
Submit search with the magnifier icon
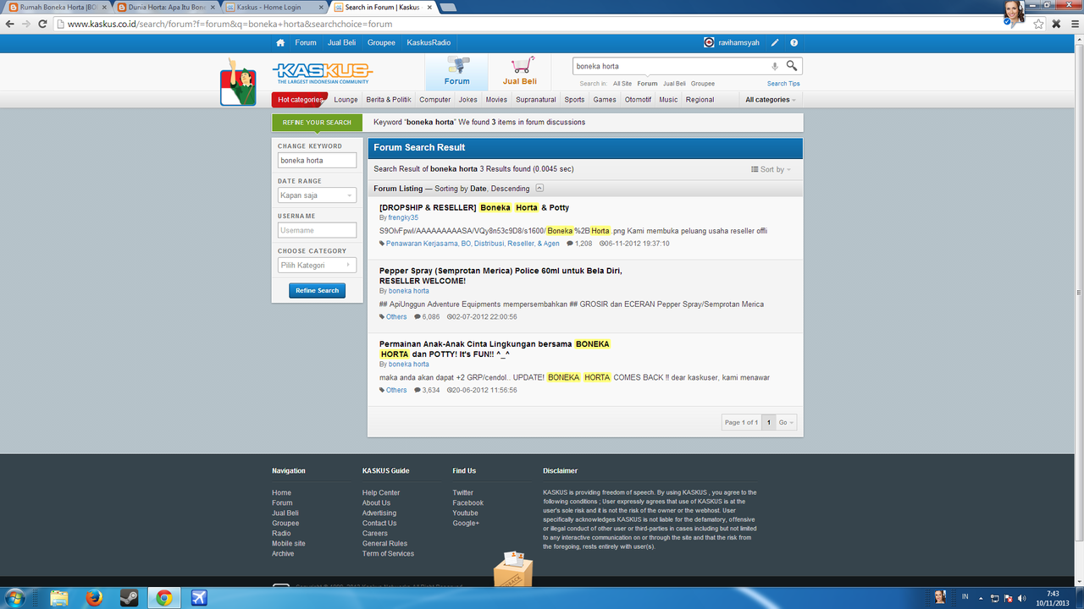pos(792,66)
